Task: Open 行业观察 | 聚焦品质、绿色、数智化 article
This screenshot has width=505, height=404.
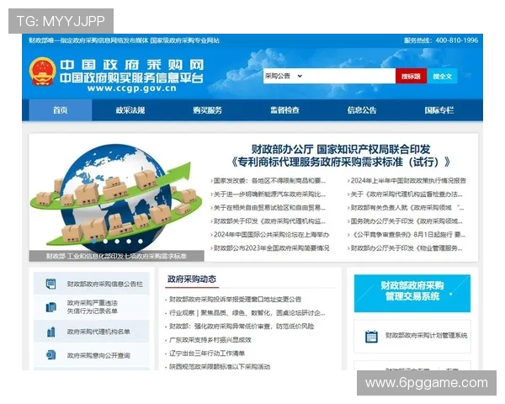Action: tap(247, 313)
